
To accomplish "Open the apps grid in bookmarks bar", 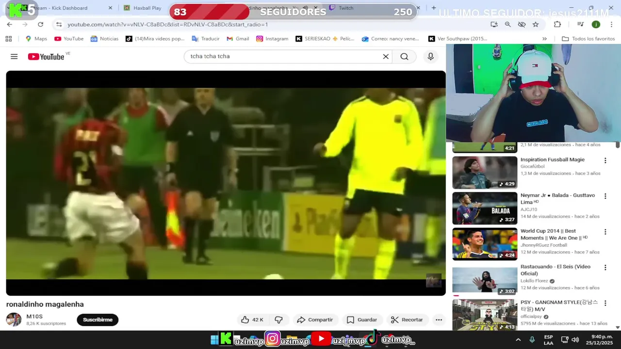I will click(8, 39).
